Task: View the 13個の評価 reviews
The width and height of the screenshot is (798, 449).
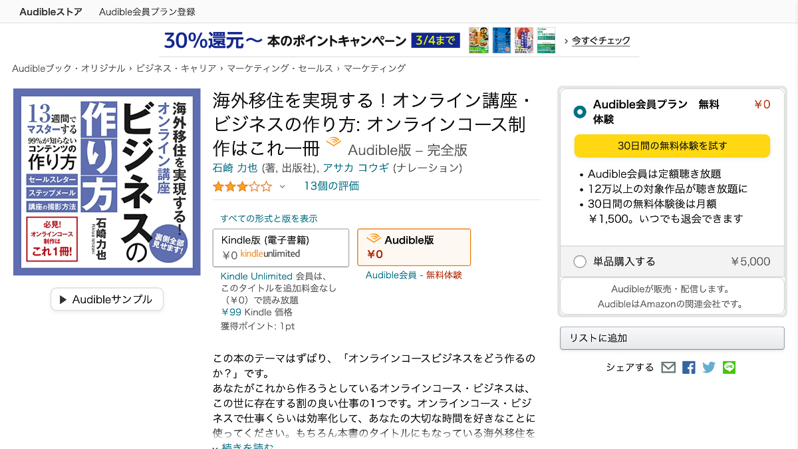Action: (x=331, y=186)
